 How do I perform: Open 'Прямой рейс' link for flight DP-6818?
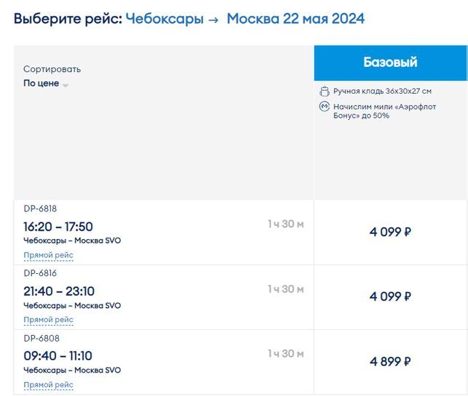(x=48, y=255)
